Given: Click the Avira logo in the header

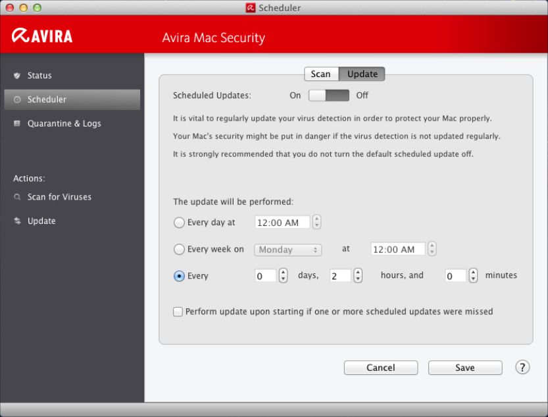Looking at the screenshot, I should coord(42,36).
